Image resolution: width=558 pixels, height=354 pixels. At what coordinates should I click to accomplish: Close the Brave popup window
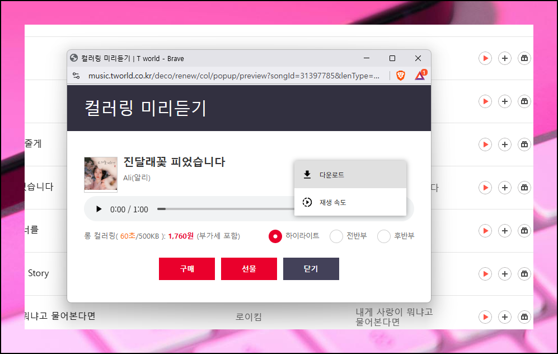[x=418, y=58]
